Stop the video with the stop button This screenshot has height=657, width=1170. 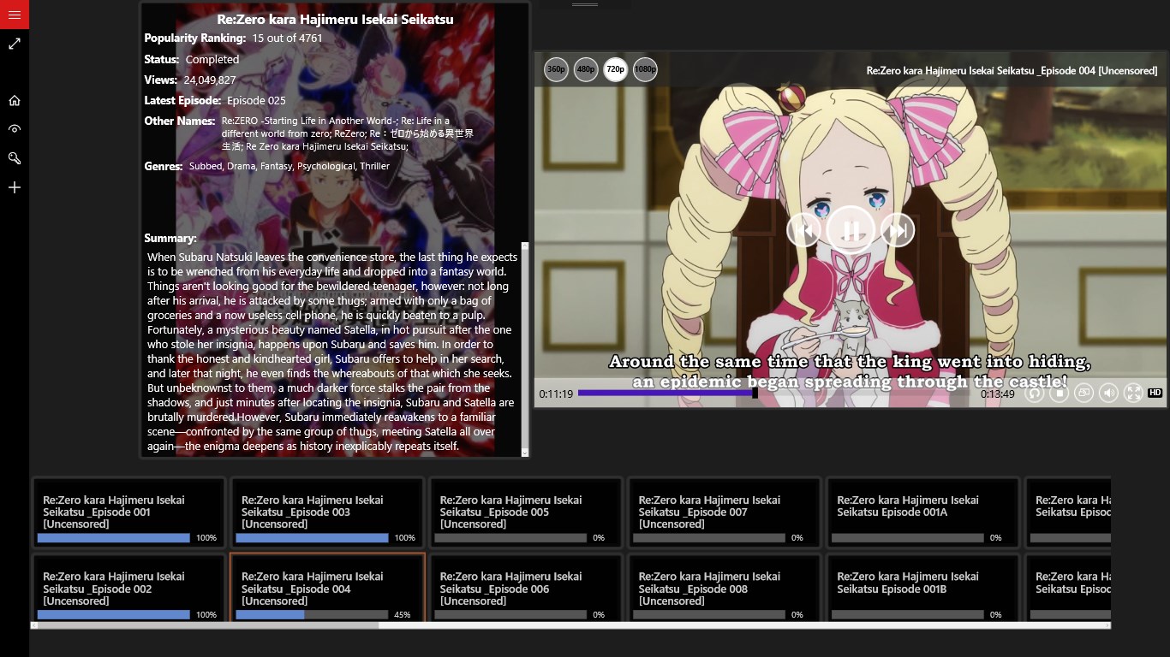point(1060,393)
